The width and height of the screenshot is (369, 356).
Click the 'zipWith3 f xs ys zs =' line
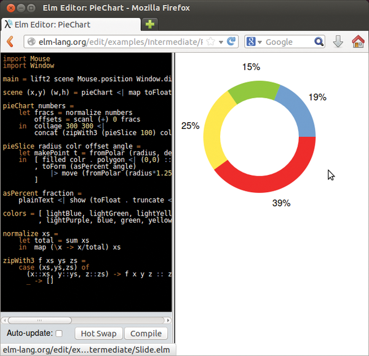(x=44, y=261)
